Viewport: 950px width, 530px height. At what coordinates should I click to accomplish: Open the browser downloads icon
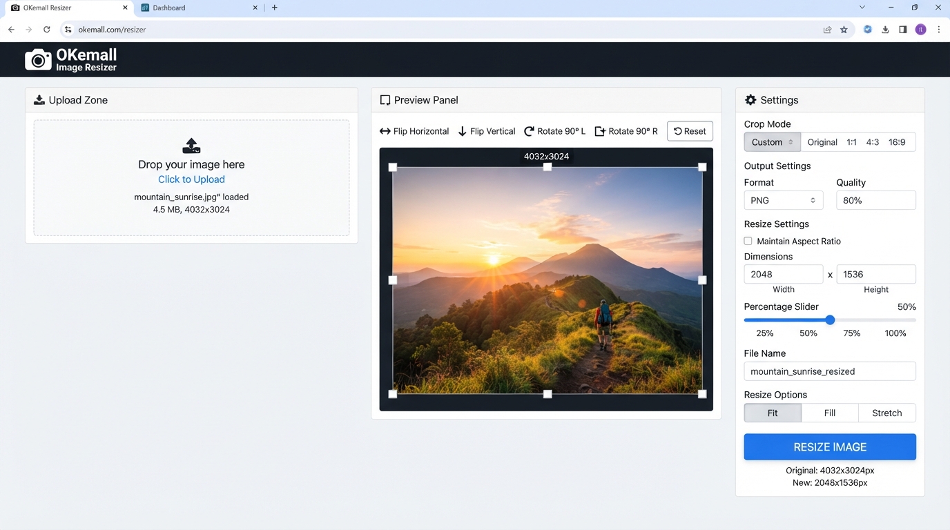point(885,30)
